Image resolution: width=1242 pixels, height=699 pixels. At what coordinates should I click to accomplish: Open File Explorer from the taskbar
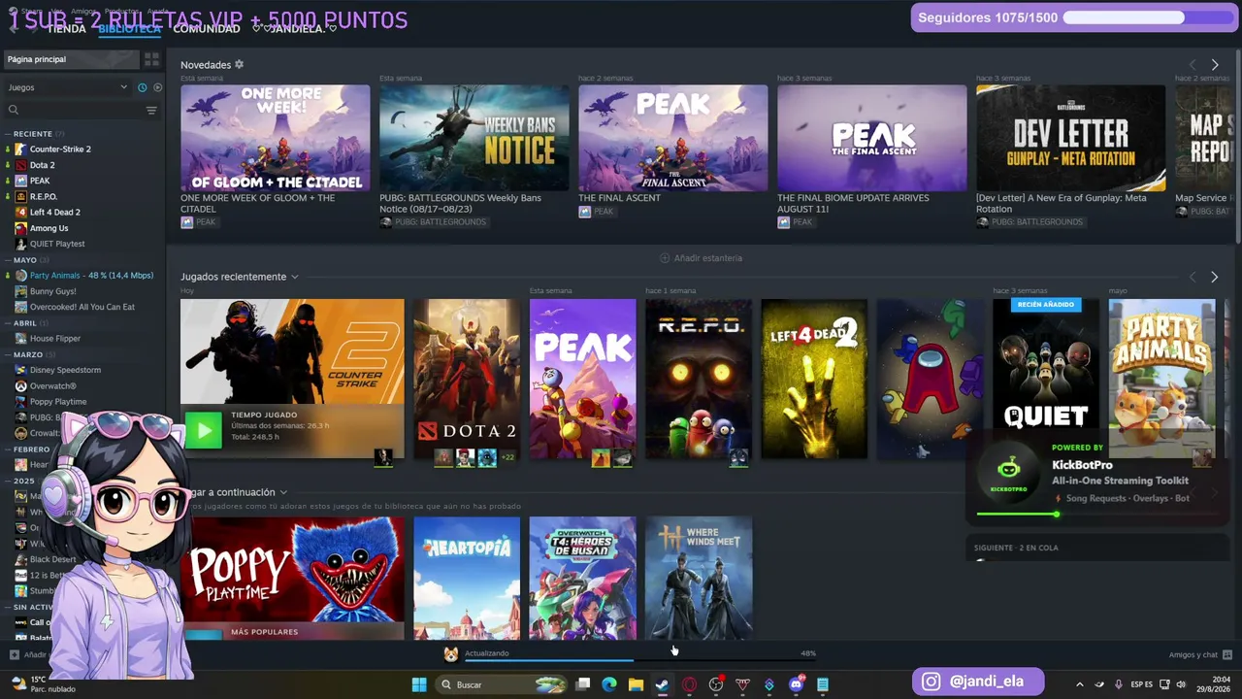point(636,684)
